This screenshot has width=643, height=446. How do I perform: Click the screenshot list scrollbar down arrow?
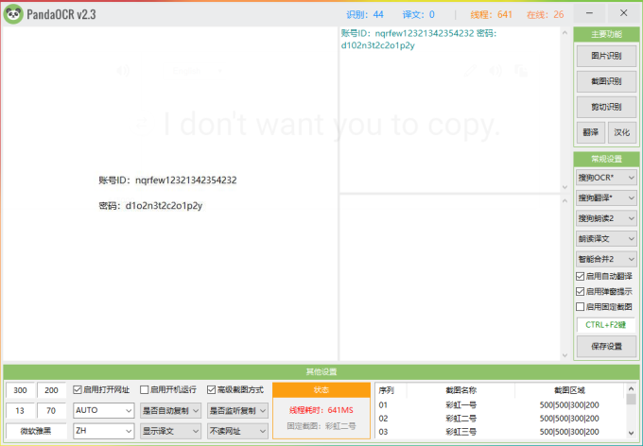coord(631,433)
